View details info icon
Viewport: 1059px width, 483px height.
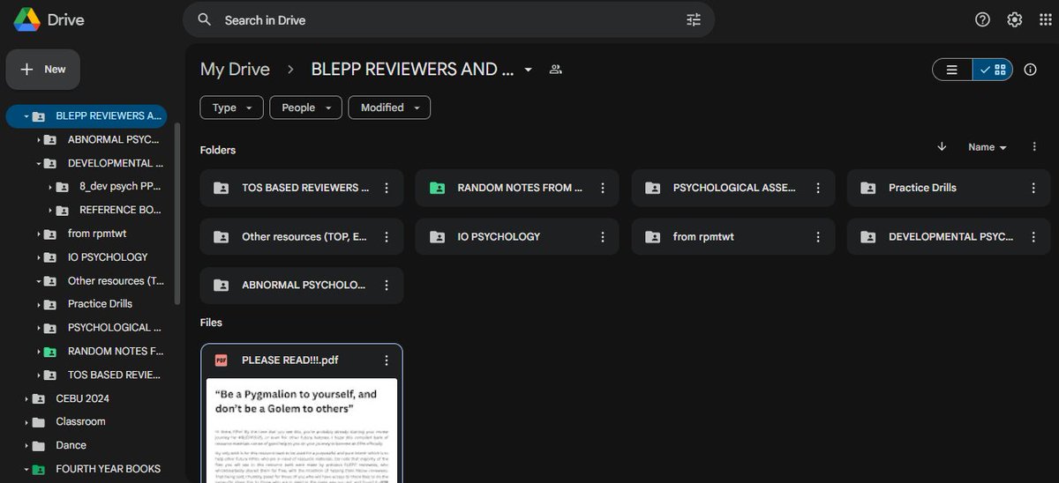coord(1030,70)
